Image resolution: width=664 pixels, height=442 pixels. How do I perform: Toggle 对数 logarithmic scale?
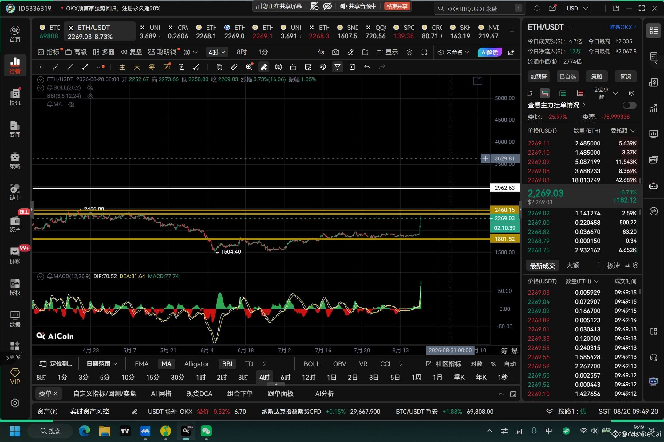(476, 364)
